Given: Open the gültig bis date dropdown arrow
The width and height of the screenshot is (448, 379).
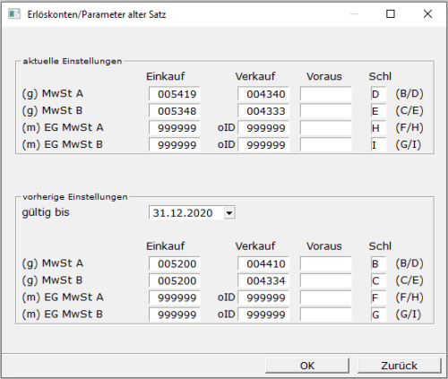Looking at the screenshot, I should pos(229,213).
